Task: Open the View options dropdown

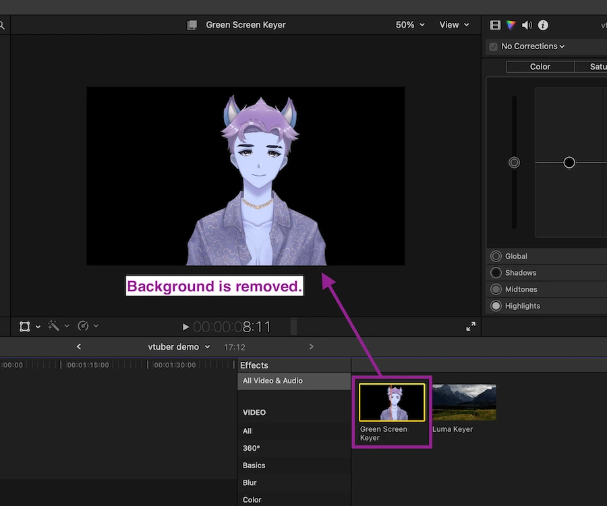Action: tap(455, 25)
